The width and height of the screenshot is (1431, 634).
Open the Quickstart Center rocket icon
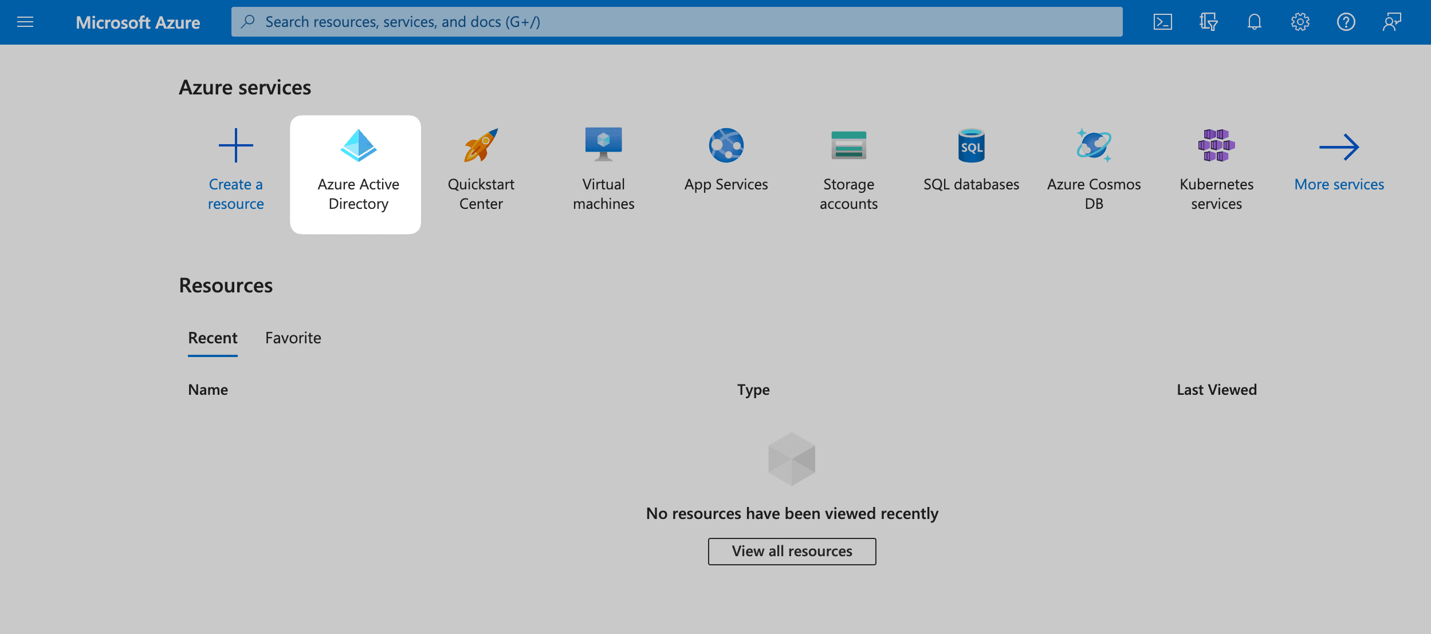point(481,145)
